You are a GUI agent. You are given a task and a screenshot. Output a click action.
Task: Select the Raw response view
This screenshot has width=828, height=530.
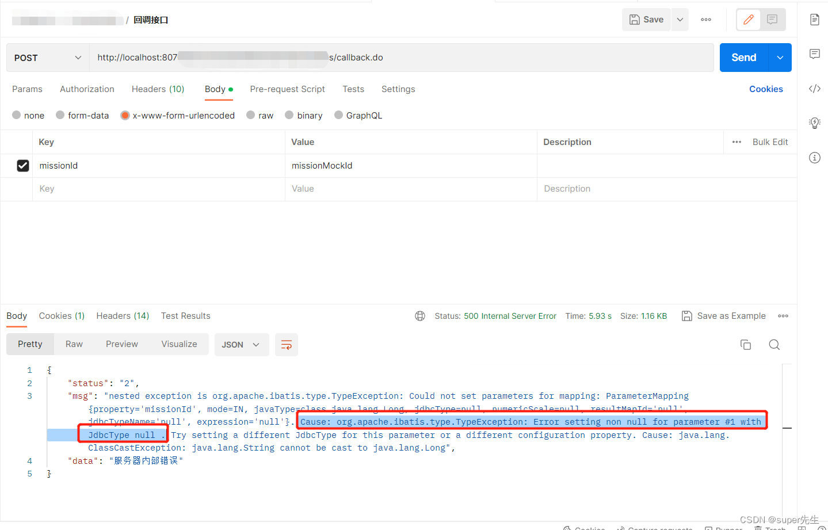coord(74,344)
